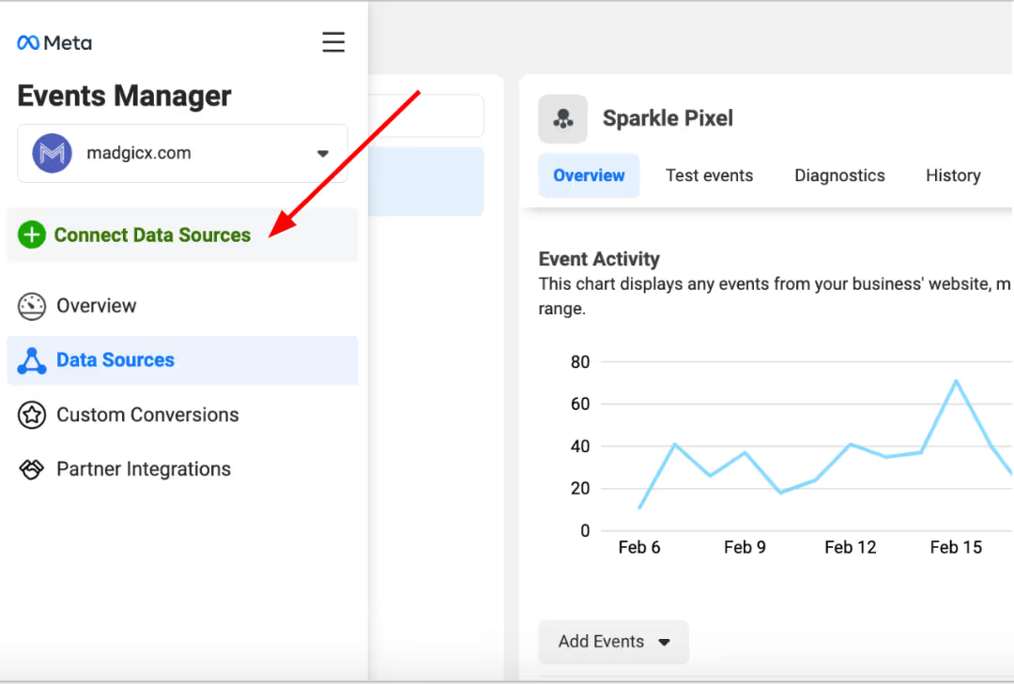This screenshot has width=1014, height=684.
Task: Switch to the Test events tab
Action: (710, 175)
